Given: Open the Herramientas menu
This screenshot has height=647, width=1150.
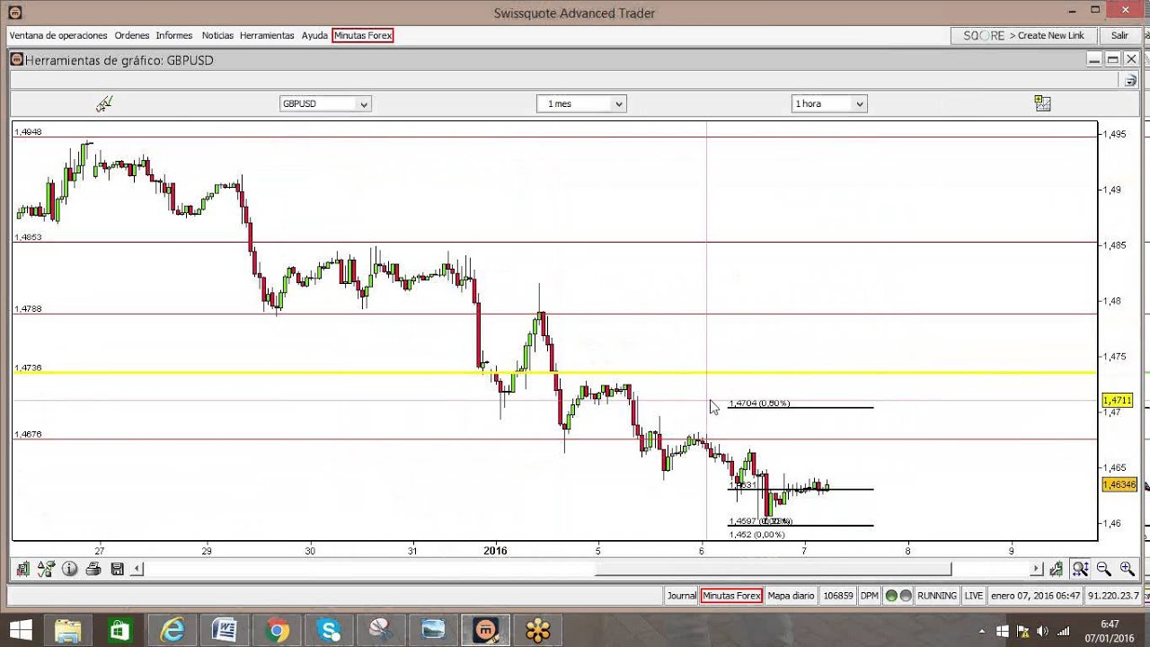Looking at the screenshot, I should pyautogui.click(x=267, y=35).
